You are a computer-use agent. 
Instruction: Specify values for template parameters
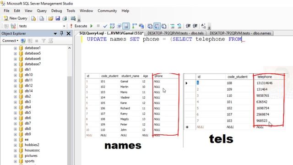point(203,26)
